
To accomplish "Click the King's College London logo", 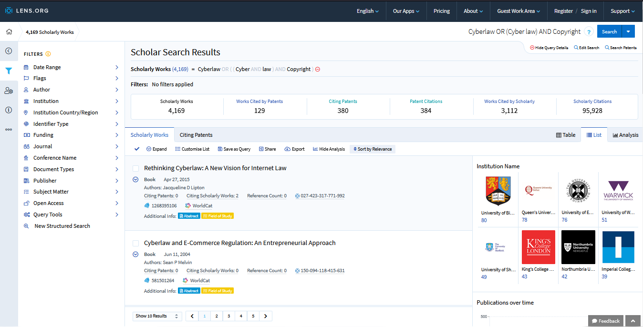I will [x=538, y=247].
